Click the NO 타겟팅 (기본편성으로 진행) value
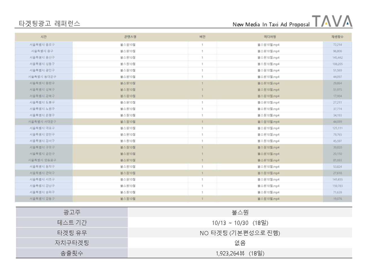The height and width of the screenshot is (275, 367). click(x=240, y=233)
